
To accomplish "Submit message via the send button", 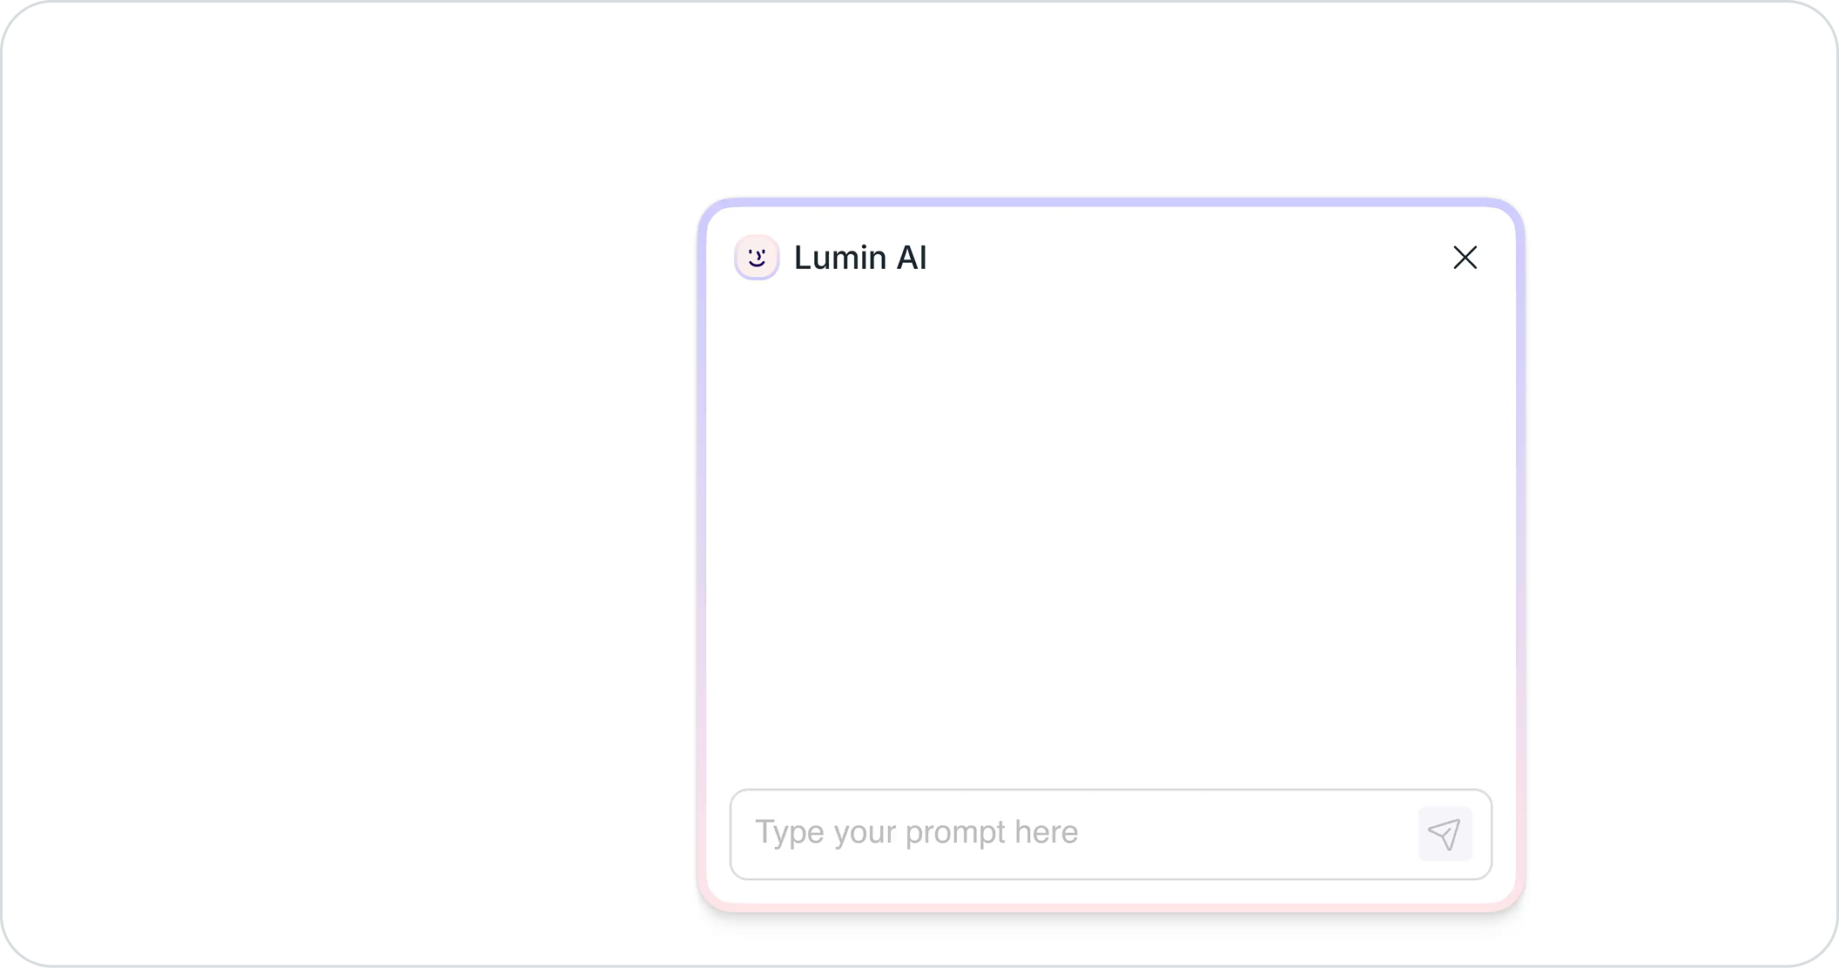I will (x=1445, y=834).
